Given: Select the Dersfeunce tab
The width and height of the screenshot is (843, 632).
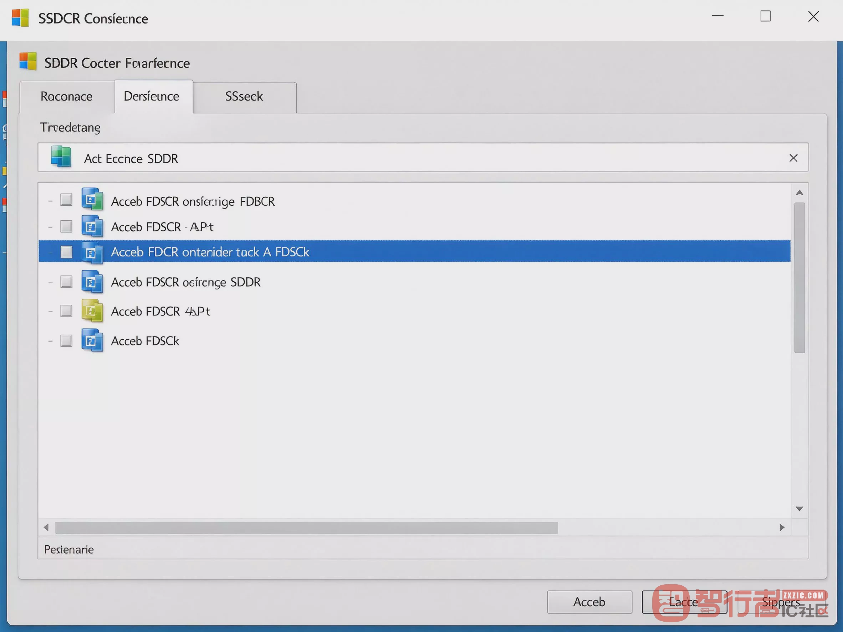Looking at the screenshot, I should [x=154, y=96].
